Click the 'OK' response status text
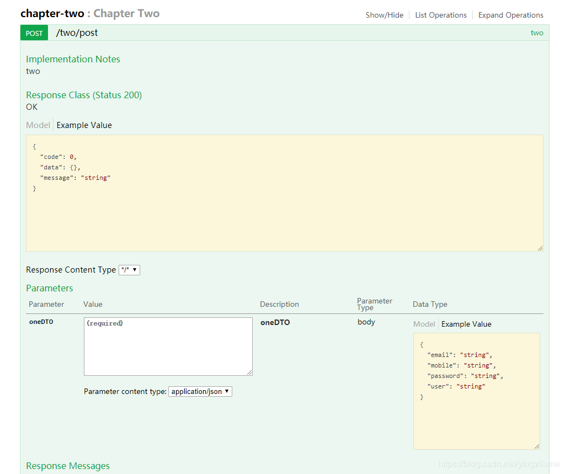Viewport: 565px width, 474px height. point(31,107)
